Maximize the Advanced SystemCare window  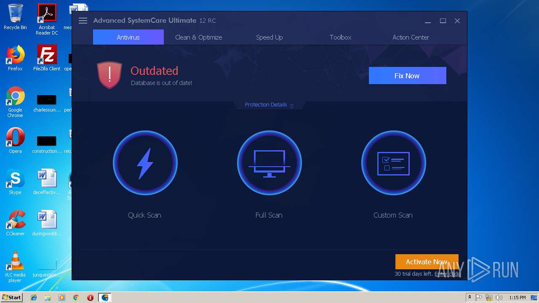pos(443,21)
